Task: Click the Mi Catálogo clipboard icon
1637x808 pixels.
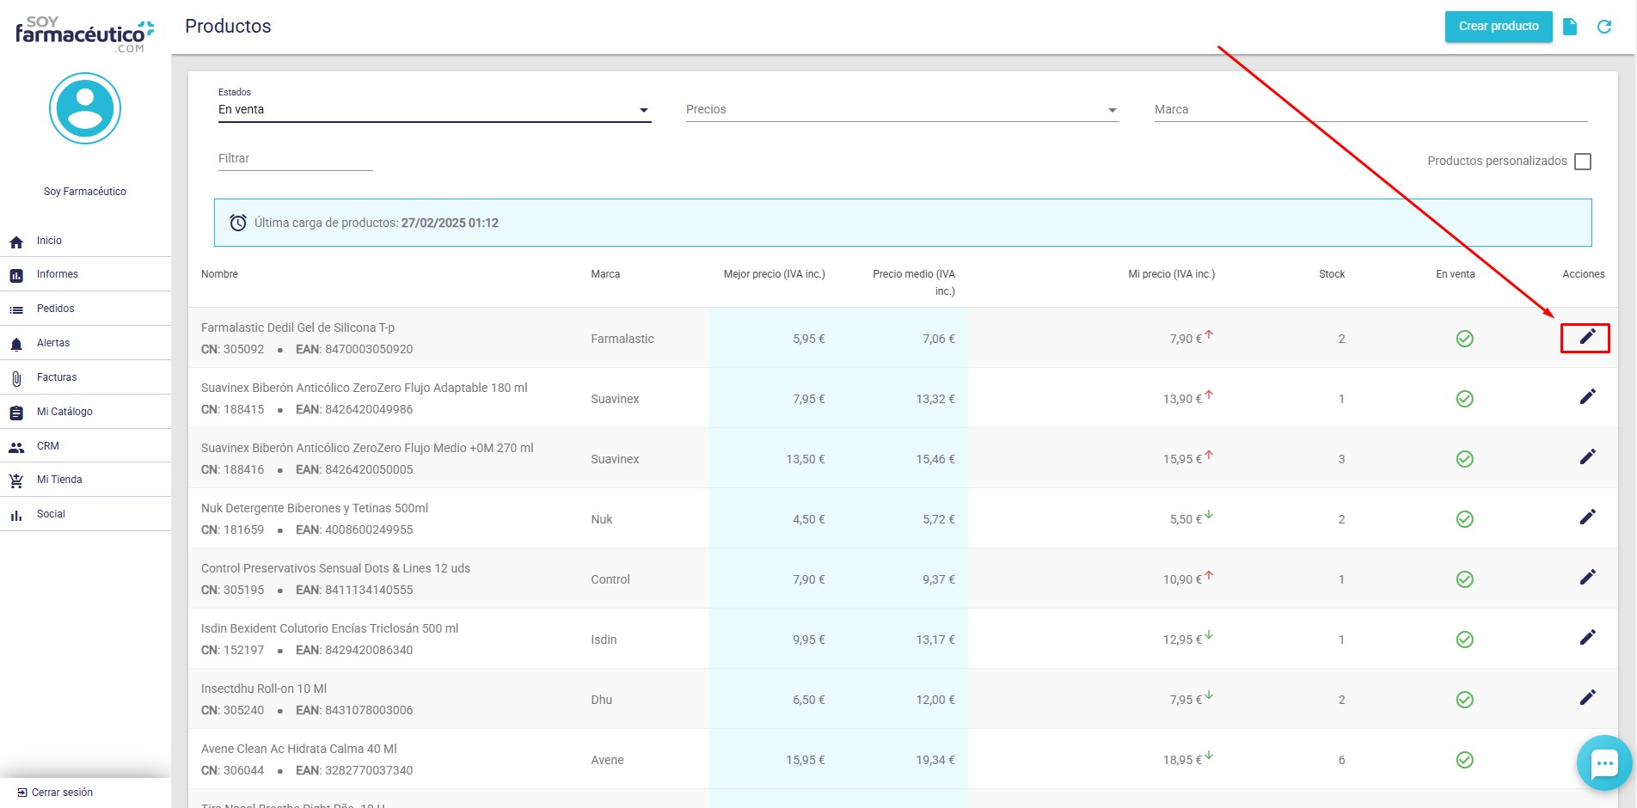Action: tap(16, 413)
